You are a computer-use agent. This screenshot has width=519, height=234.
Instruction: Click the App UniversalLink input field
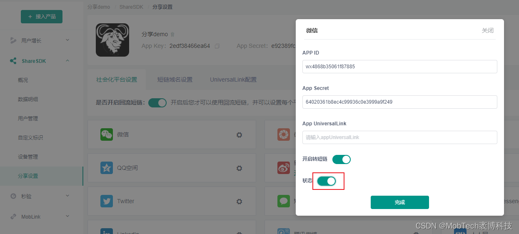coord(400,137)
